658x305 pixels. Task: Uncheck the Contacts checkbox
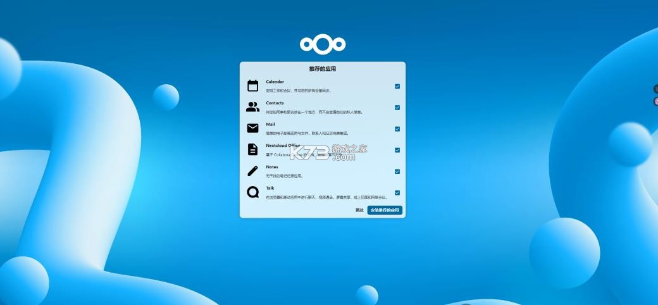click(x=397, y=108)
